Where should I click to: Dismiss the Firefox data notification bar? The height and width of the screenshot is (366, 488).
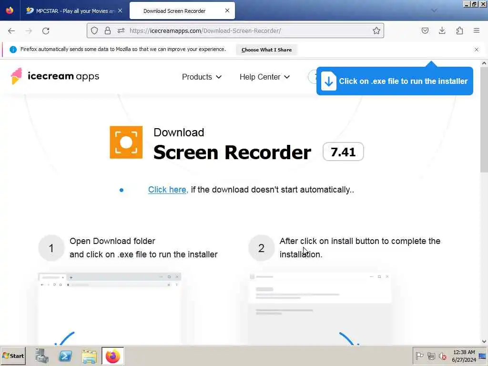(x=476, y=50)
